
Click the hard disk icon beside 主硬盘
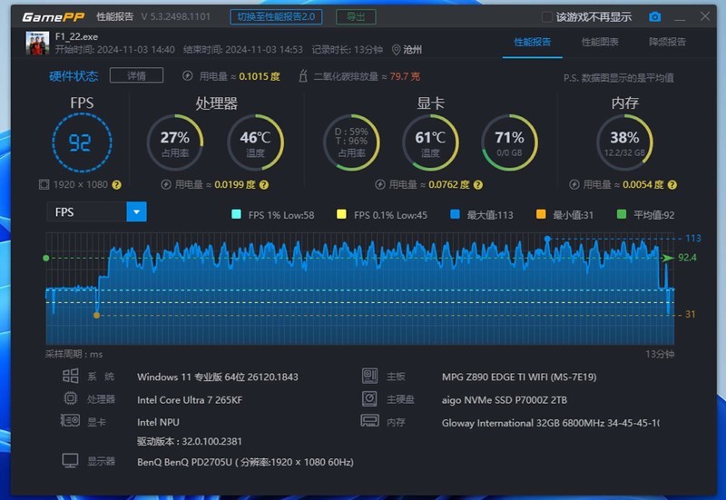coord(369,398)
